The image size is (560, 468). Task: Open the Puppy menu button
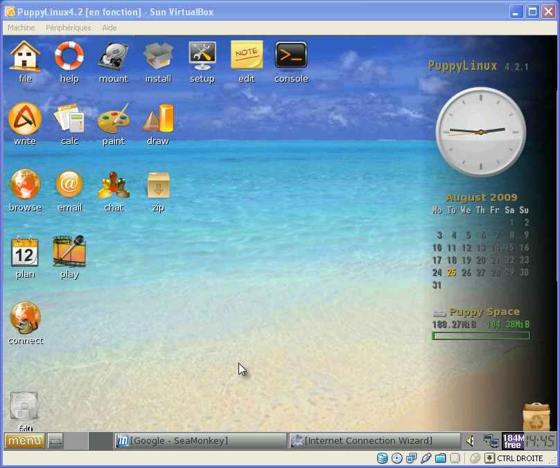point(25,441)
